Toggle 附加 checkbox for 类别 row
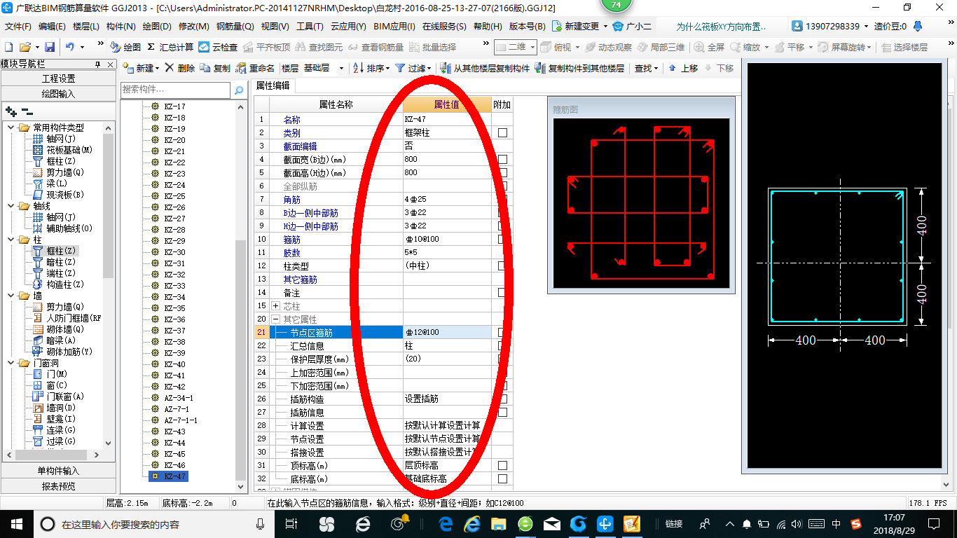Image resolution: width=957 pixels, height=538 pixels. pos(502,132)
